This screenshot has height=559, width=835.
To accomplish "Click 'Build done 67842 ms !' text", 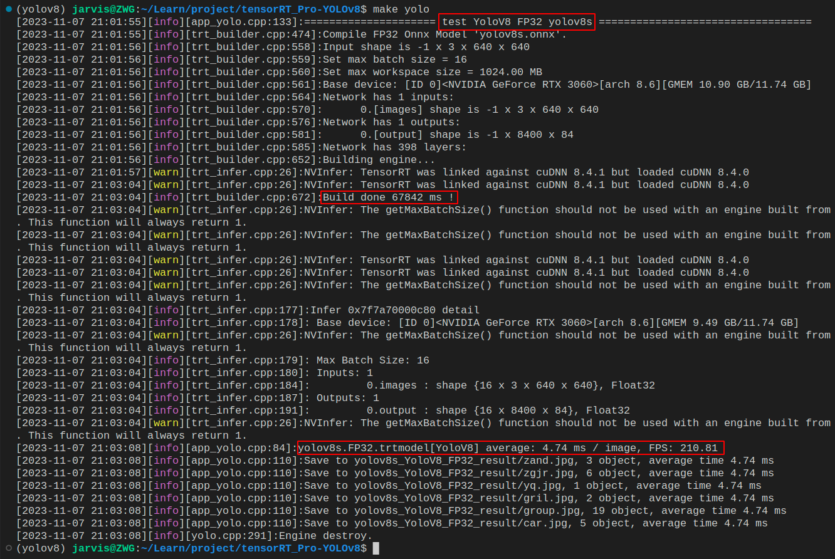I will (x=389, y=197).
